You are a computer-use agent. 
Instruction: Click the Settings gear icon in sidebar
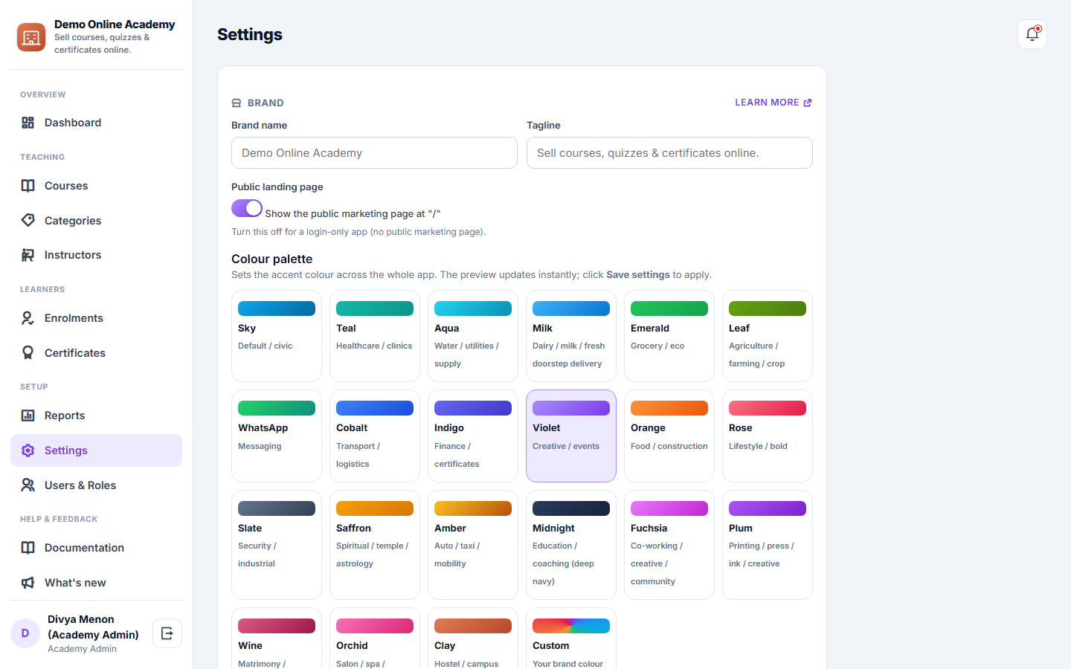(28, 450)
